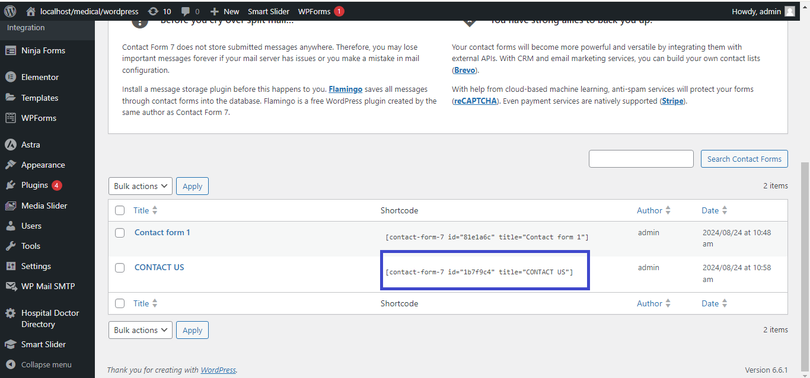Open the top Bulk actions dropdown
Image resolution: width=810 pixels, height=378 pixels.
point(141,186)
